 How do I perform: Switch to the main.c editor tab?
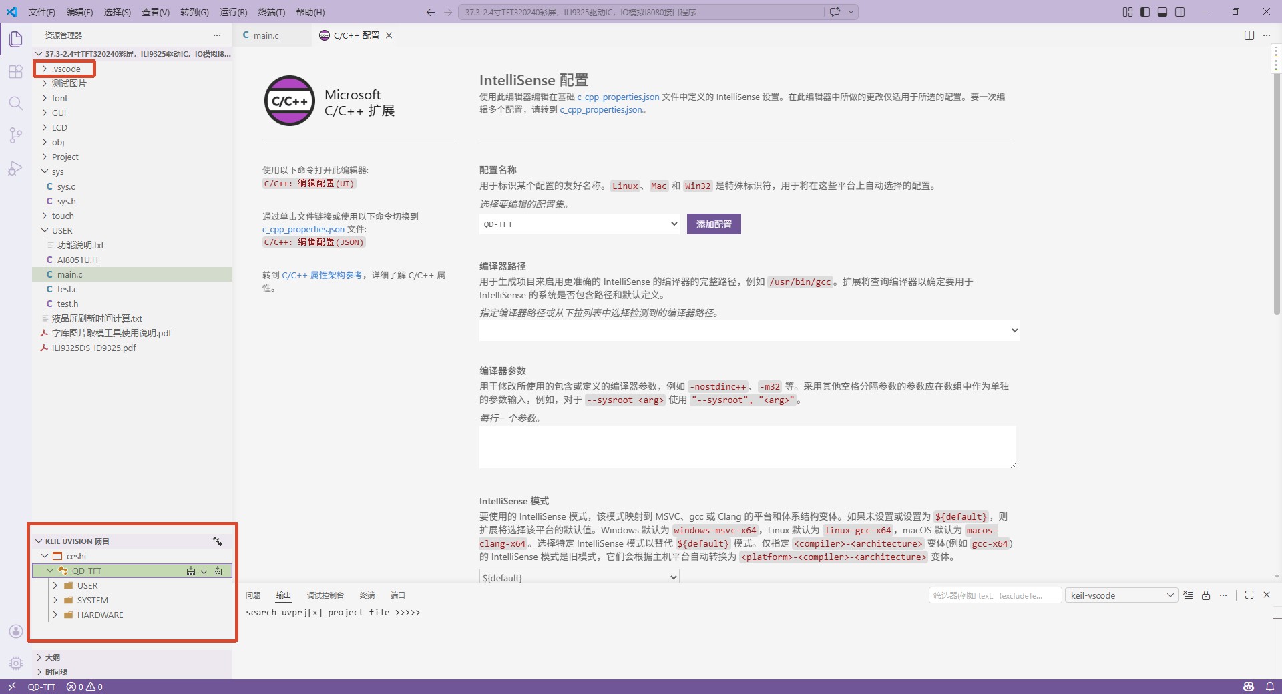[x=272, y=35]
